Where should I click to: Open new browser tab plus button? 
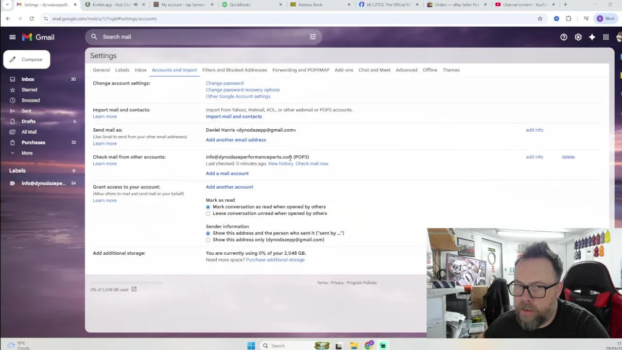(x=565, y=5)
